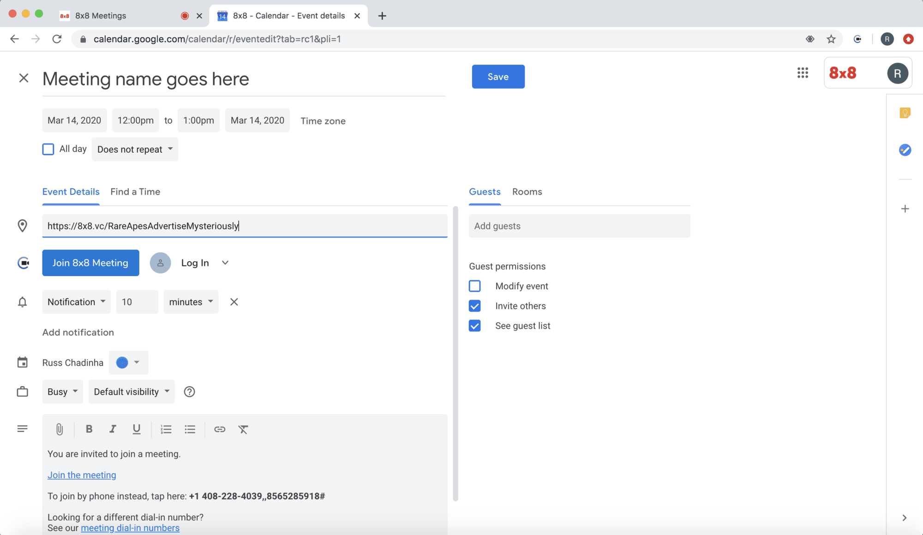Switch to the Rooms tab

pos(527,192)
